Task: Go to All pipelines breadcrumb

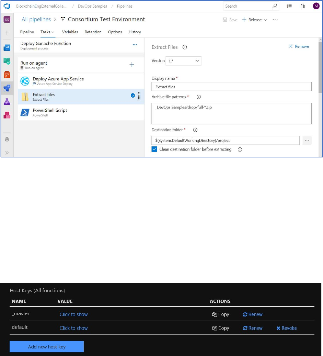Action: tap(36, 20)
